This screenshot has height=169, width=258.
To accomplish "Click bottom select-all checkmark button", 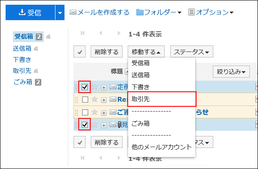I will pyautogui.click(x=80, y=142).
